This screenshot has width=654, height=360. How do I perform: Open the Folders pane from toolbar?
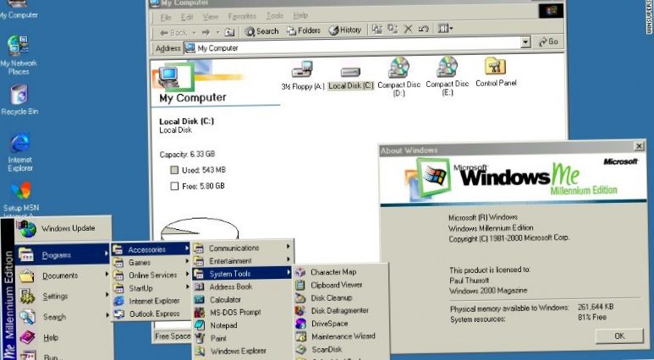[303, 30]
